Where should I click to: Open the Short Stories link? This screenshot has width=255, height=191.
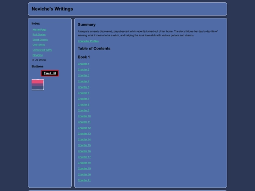[40, 40]
